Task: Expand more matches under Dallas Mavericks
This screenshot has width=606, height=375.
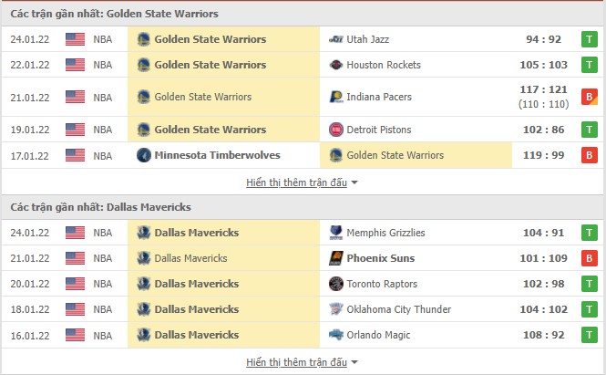Action: pyautogui.click(x=302, y=362)
